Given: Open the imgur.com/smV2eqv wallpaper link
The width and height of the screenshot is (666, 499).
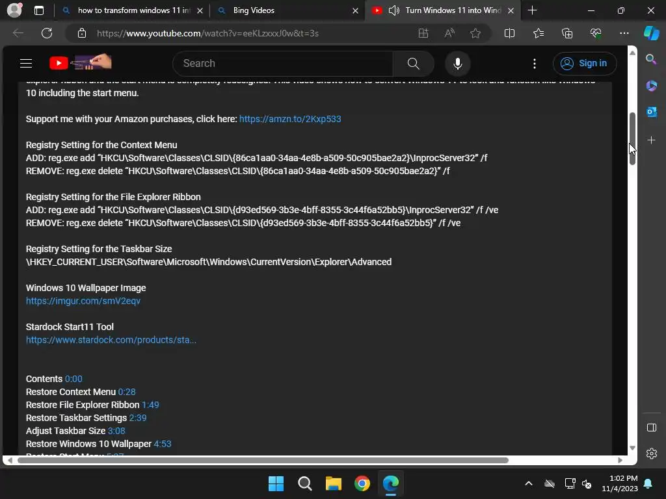Looking at the screenshot, I should pos(83,301).
